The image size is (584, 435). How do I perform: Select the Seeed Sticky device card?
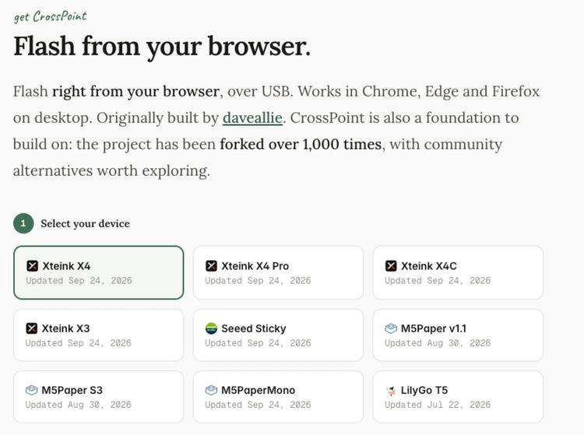tap(278, 335)
